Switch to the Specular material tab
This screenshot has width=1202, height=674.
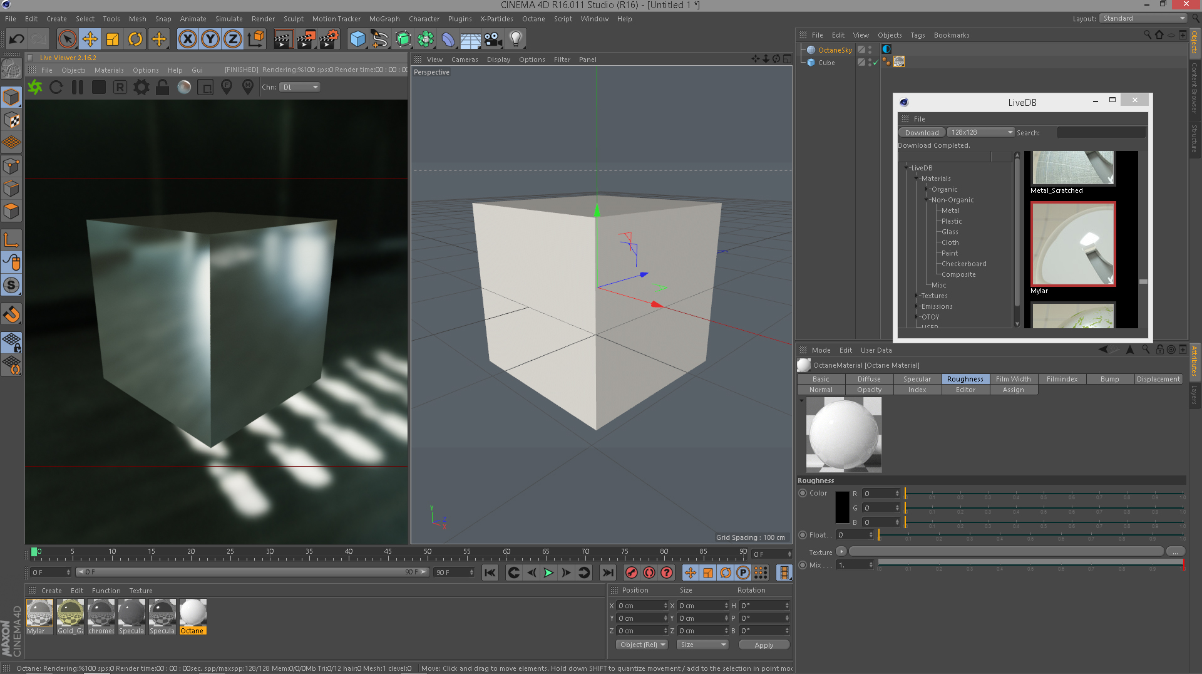tap(917, 380)
